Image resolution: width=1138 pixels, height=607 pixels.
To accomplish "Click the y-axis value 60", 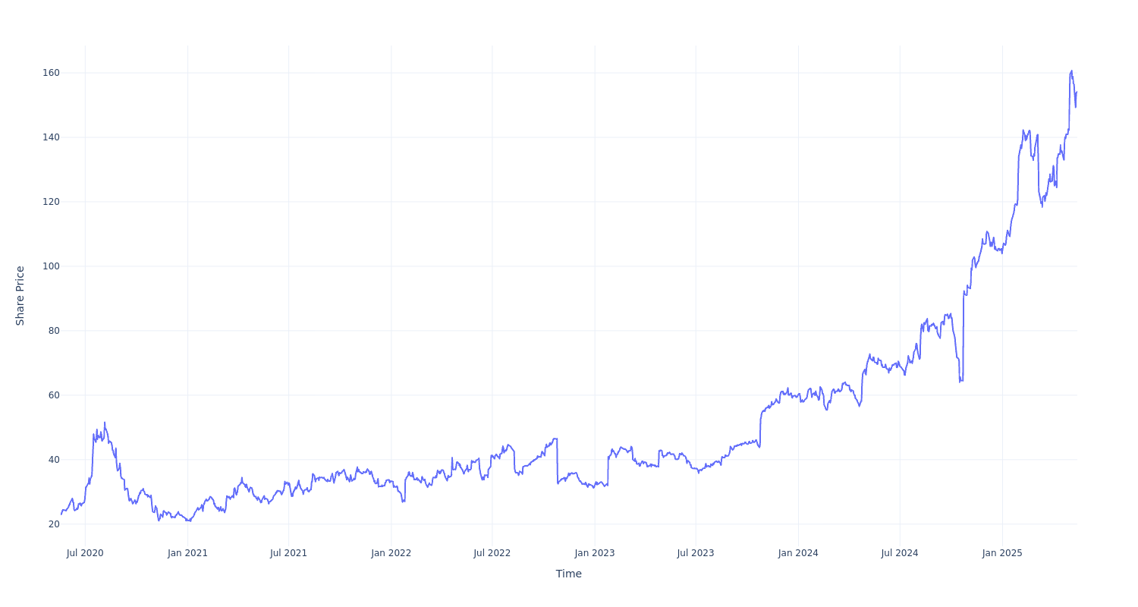I will [x=54, y=395].
